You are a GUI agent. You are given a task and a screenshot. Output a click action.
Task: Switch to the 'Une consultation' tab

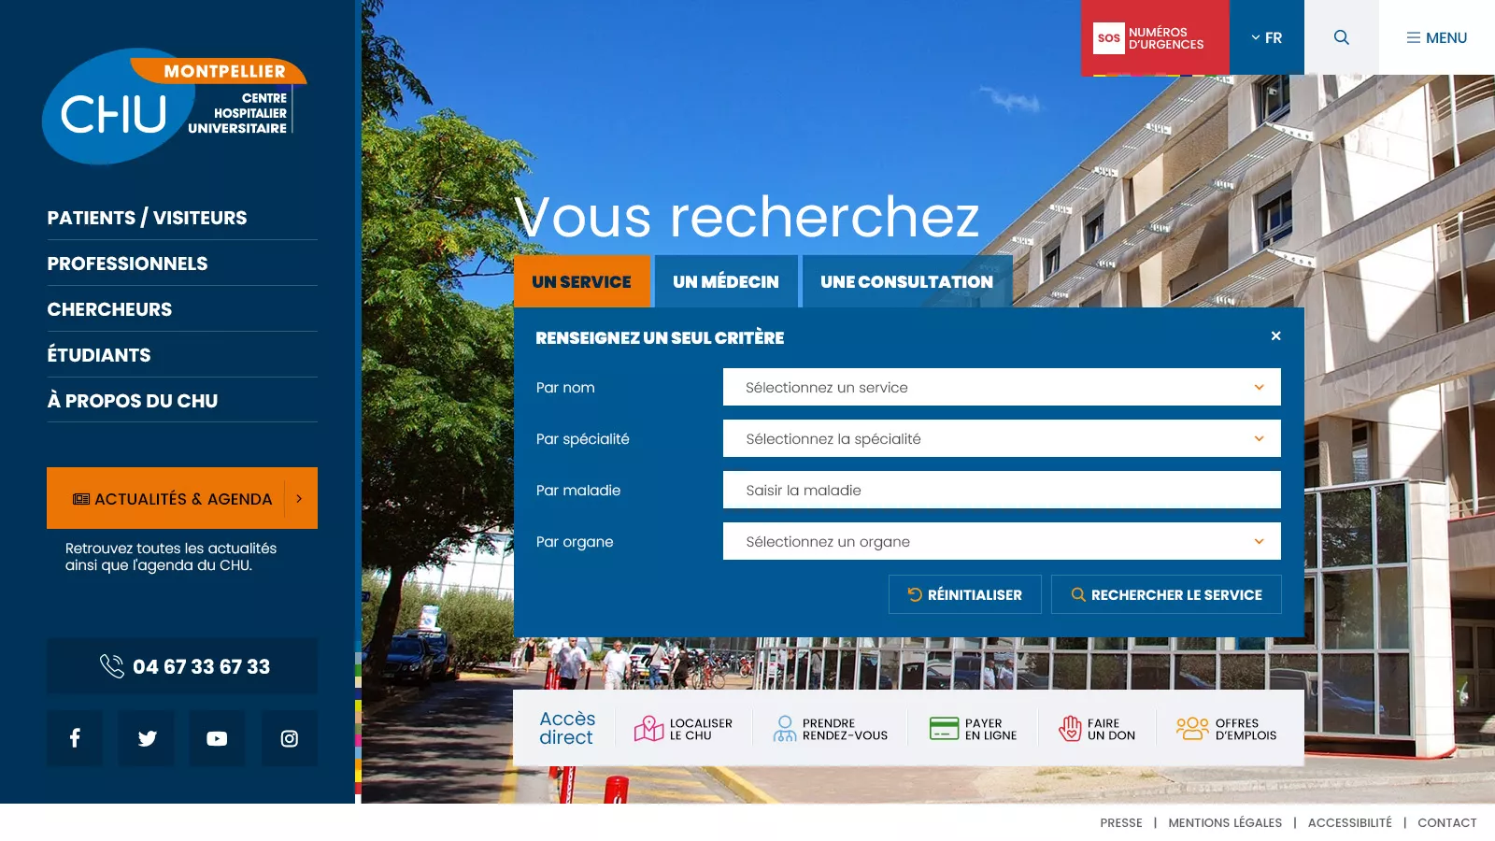click(906, 281)
